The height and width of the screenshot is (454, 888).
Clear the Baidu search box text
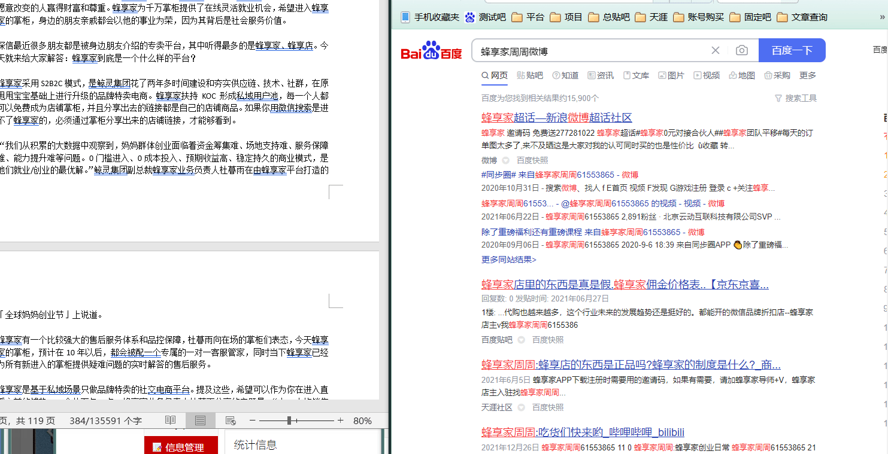[715, 51]
